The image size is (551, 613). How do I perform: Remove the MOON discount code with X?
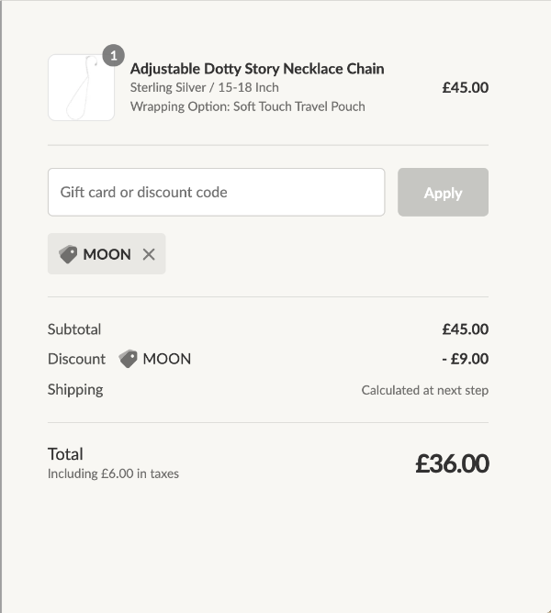[149, 254]
